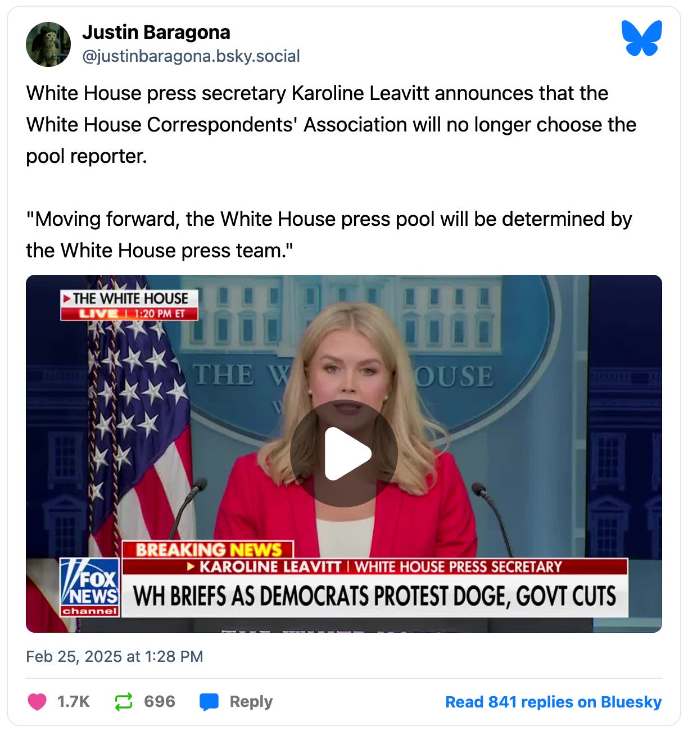
Task: Click the Fox News channel logo in the video
Action: click(x=90, y=587)
